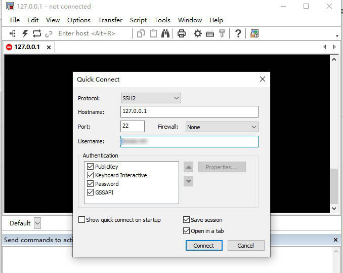The image size is (343, 273).
Task: Toggle GSSAPI authentication checkbox
Action: (x=91, y=192)
